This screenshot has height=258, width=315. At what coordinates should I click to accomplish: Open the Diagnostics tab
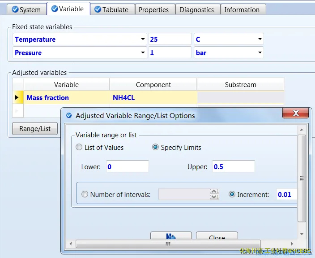[197, 9]
